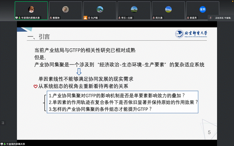This screenshot has width=234, height=146.
Task: Click the slide page number 5
Action: coord(209,132)
